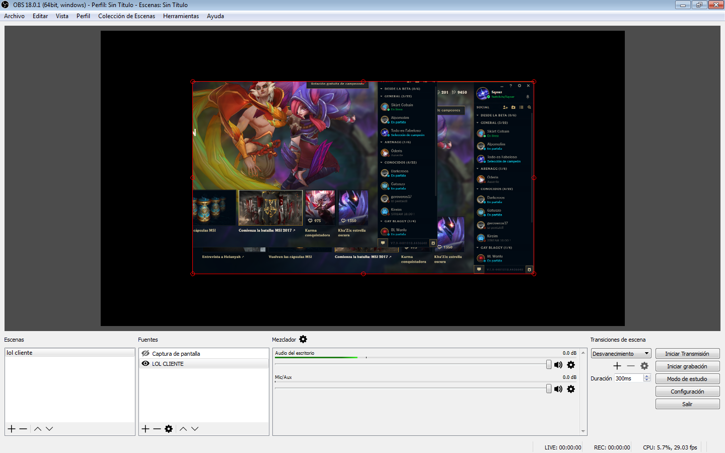Remove scene transition with minus
The height and width of the screenshot is (453, 725).
click(x=631, y=366)
